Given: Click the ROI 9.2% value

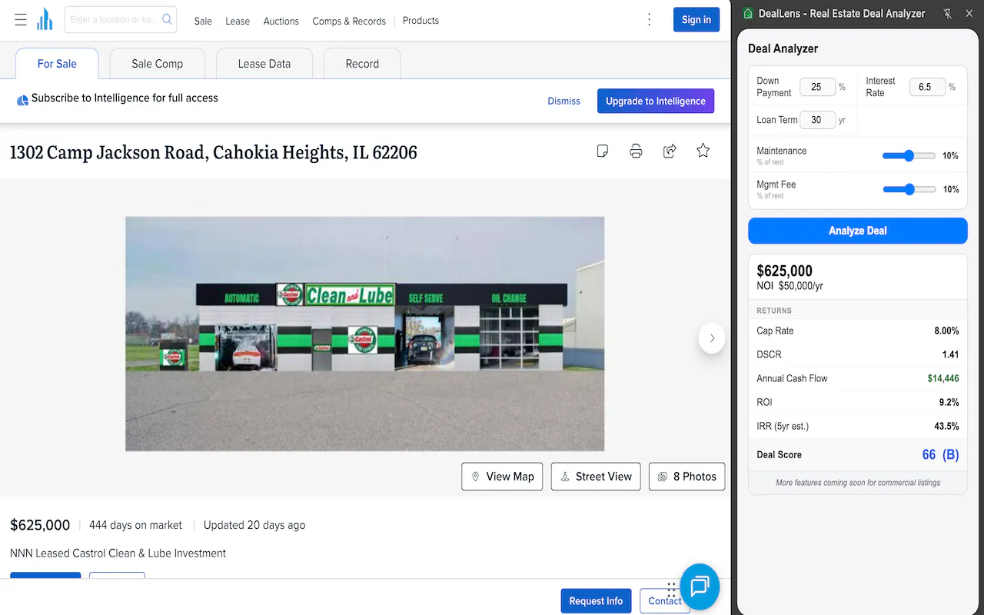Looking at the screenshot, I should [x=949, y=402].
